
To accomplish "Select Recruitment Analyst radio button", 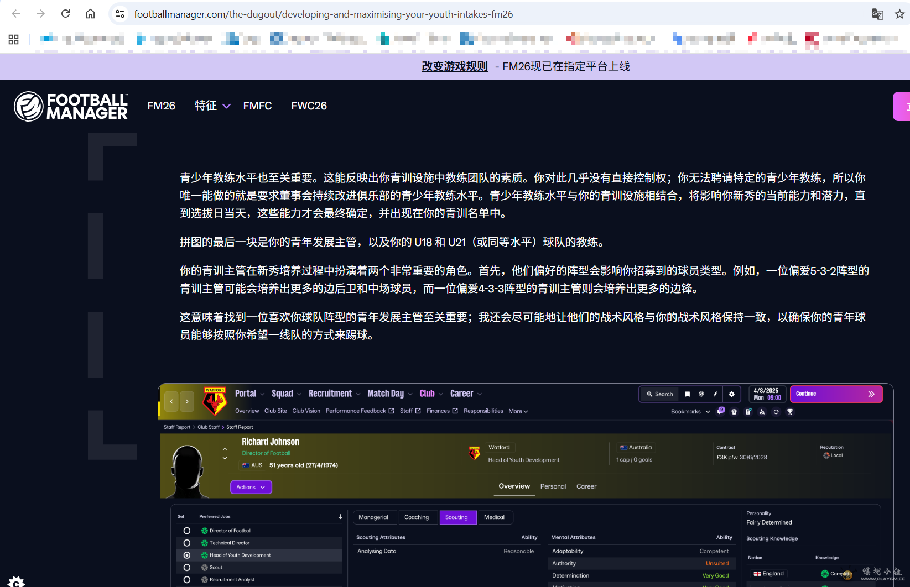I will (x=187, y=579).
